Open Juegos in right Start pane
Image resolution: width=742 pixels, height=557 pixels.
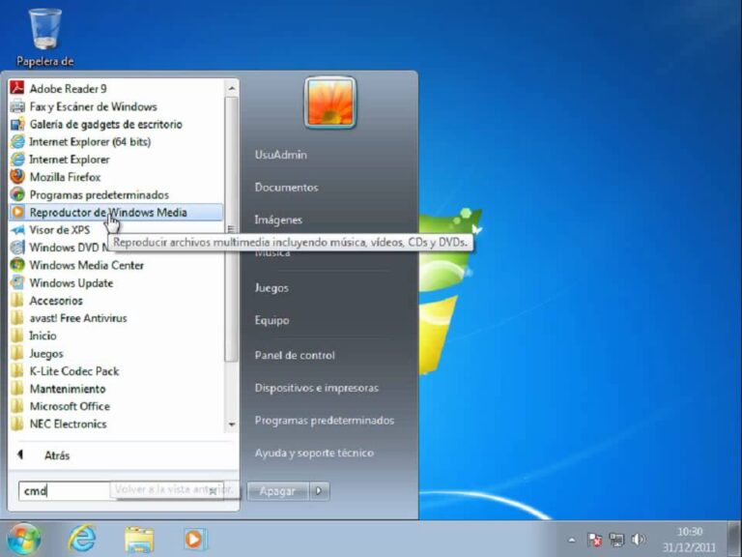click(271, 287)
